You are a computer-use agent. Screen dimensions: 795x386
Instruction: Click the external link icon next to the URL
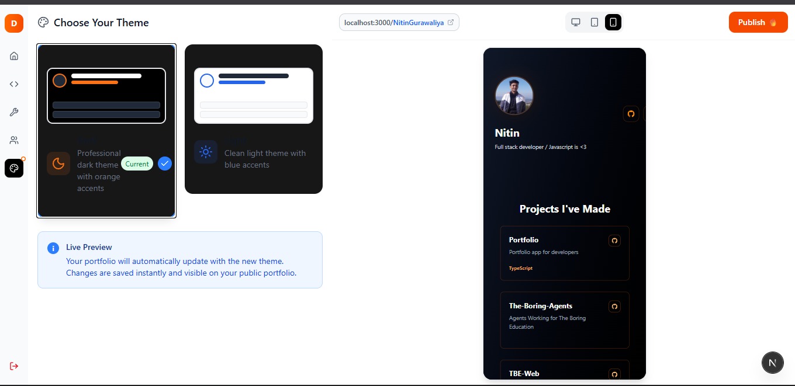click(x=450, y=22)
